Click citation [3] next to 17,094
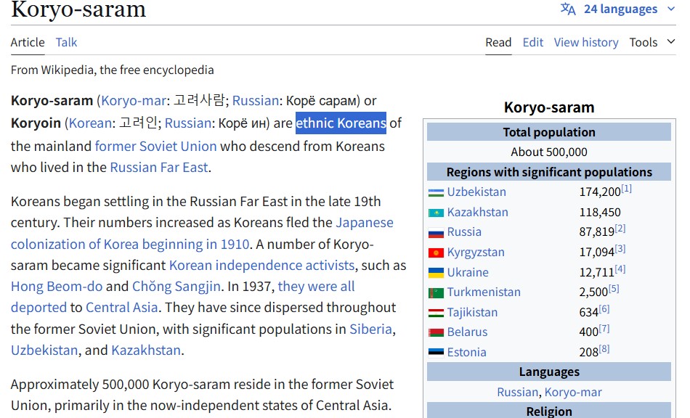 coord(620,249)
